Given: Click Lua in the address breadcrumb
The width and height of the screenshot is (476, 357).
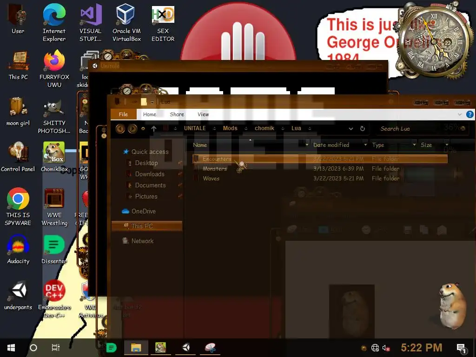Looking at the screenshot, I should (x=296, y=128).
